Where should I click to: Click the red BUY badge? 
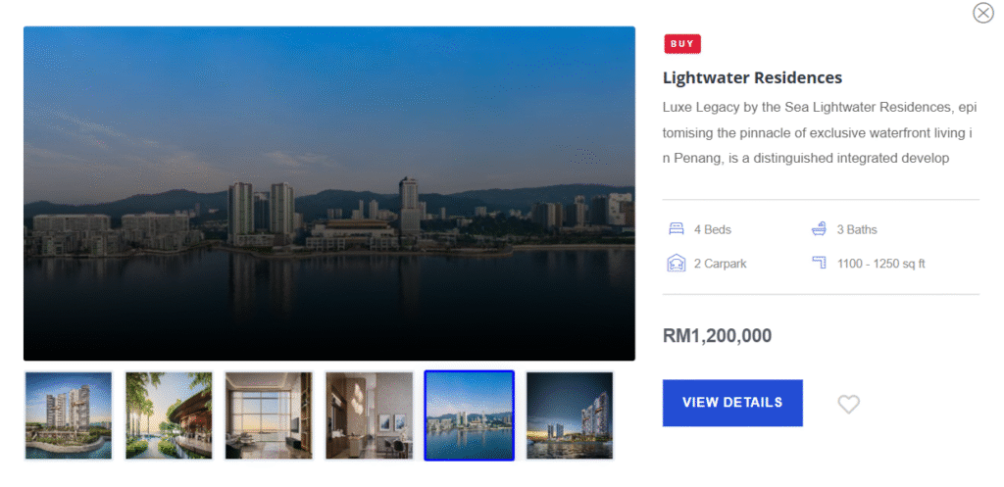click(682, 44)
